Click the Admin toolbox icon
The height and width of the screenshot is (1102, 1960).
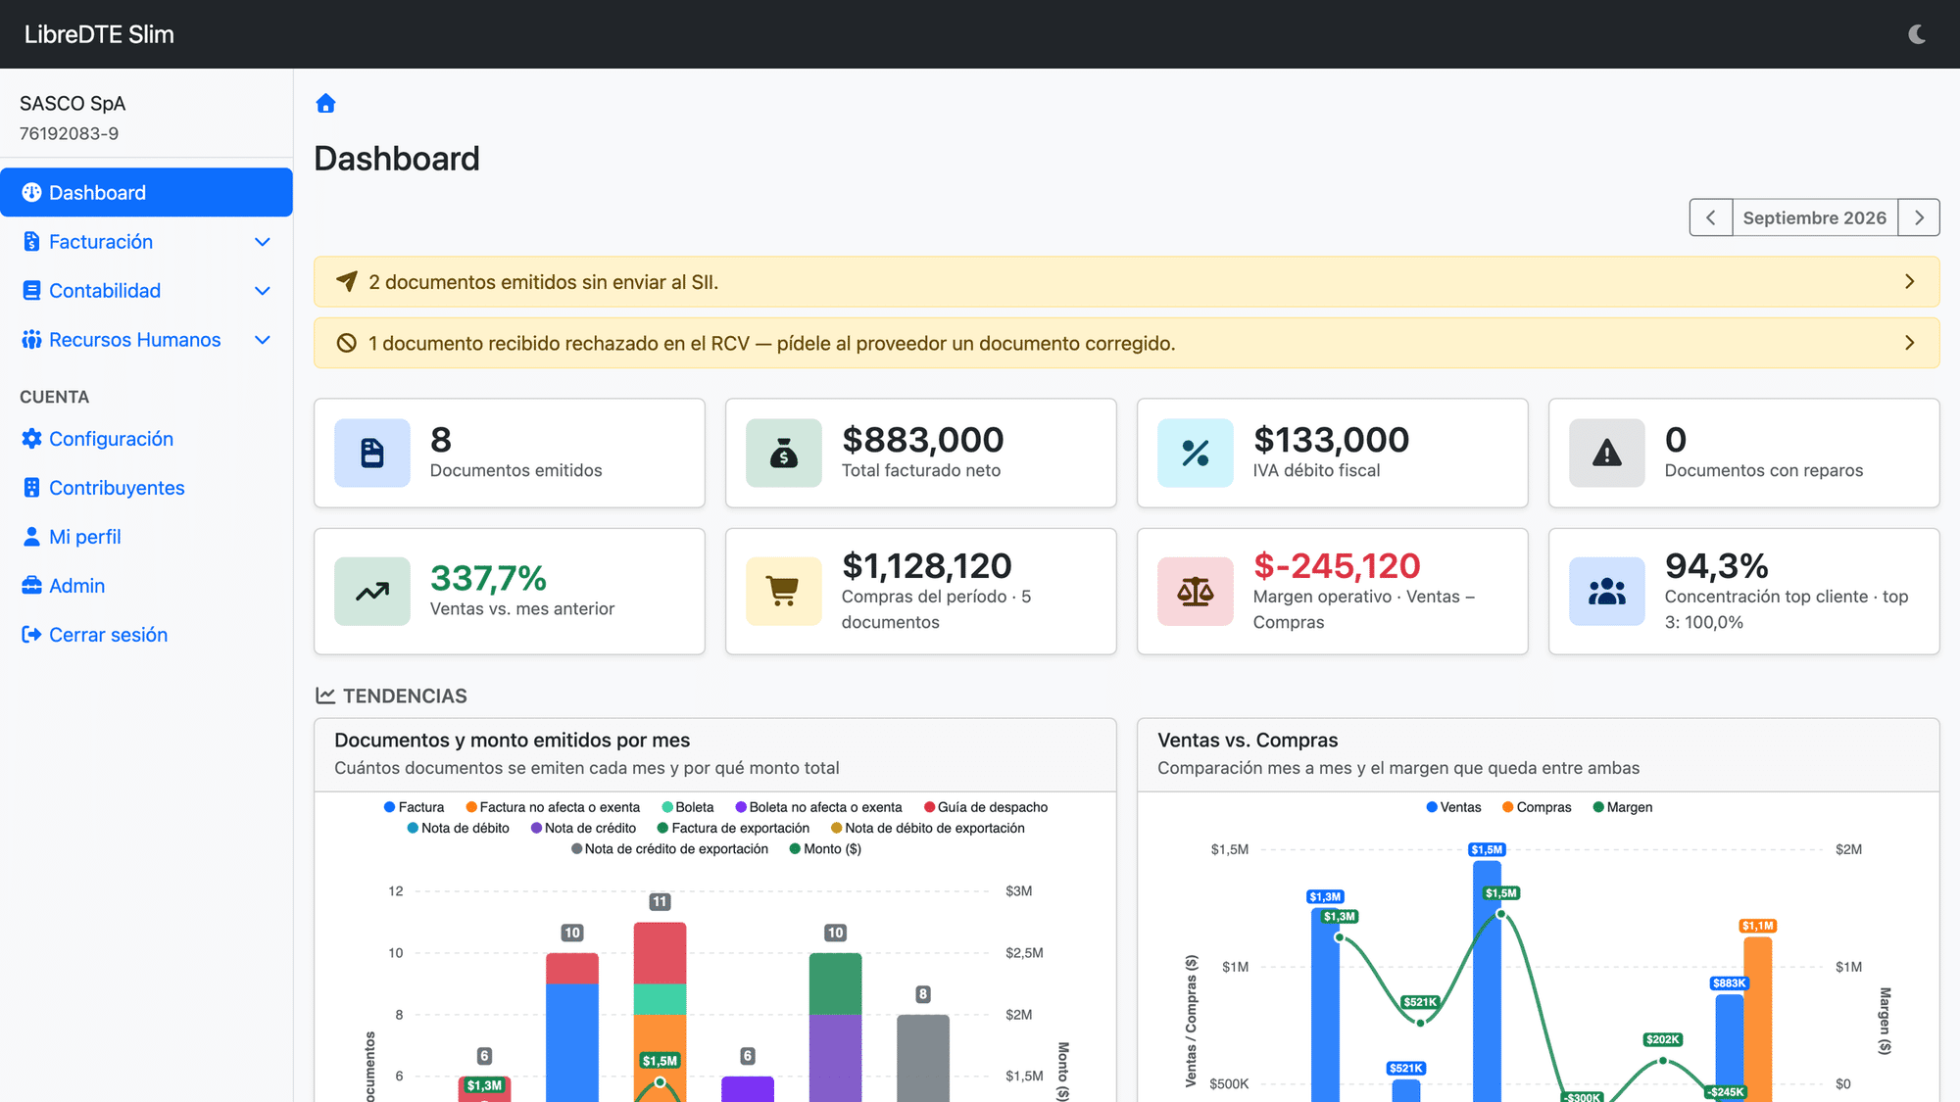click(x=31, y=586)
